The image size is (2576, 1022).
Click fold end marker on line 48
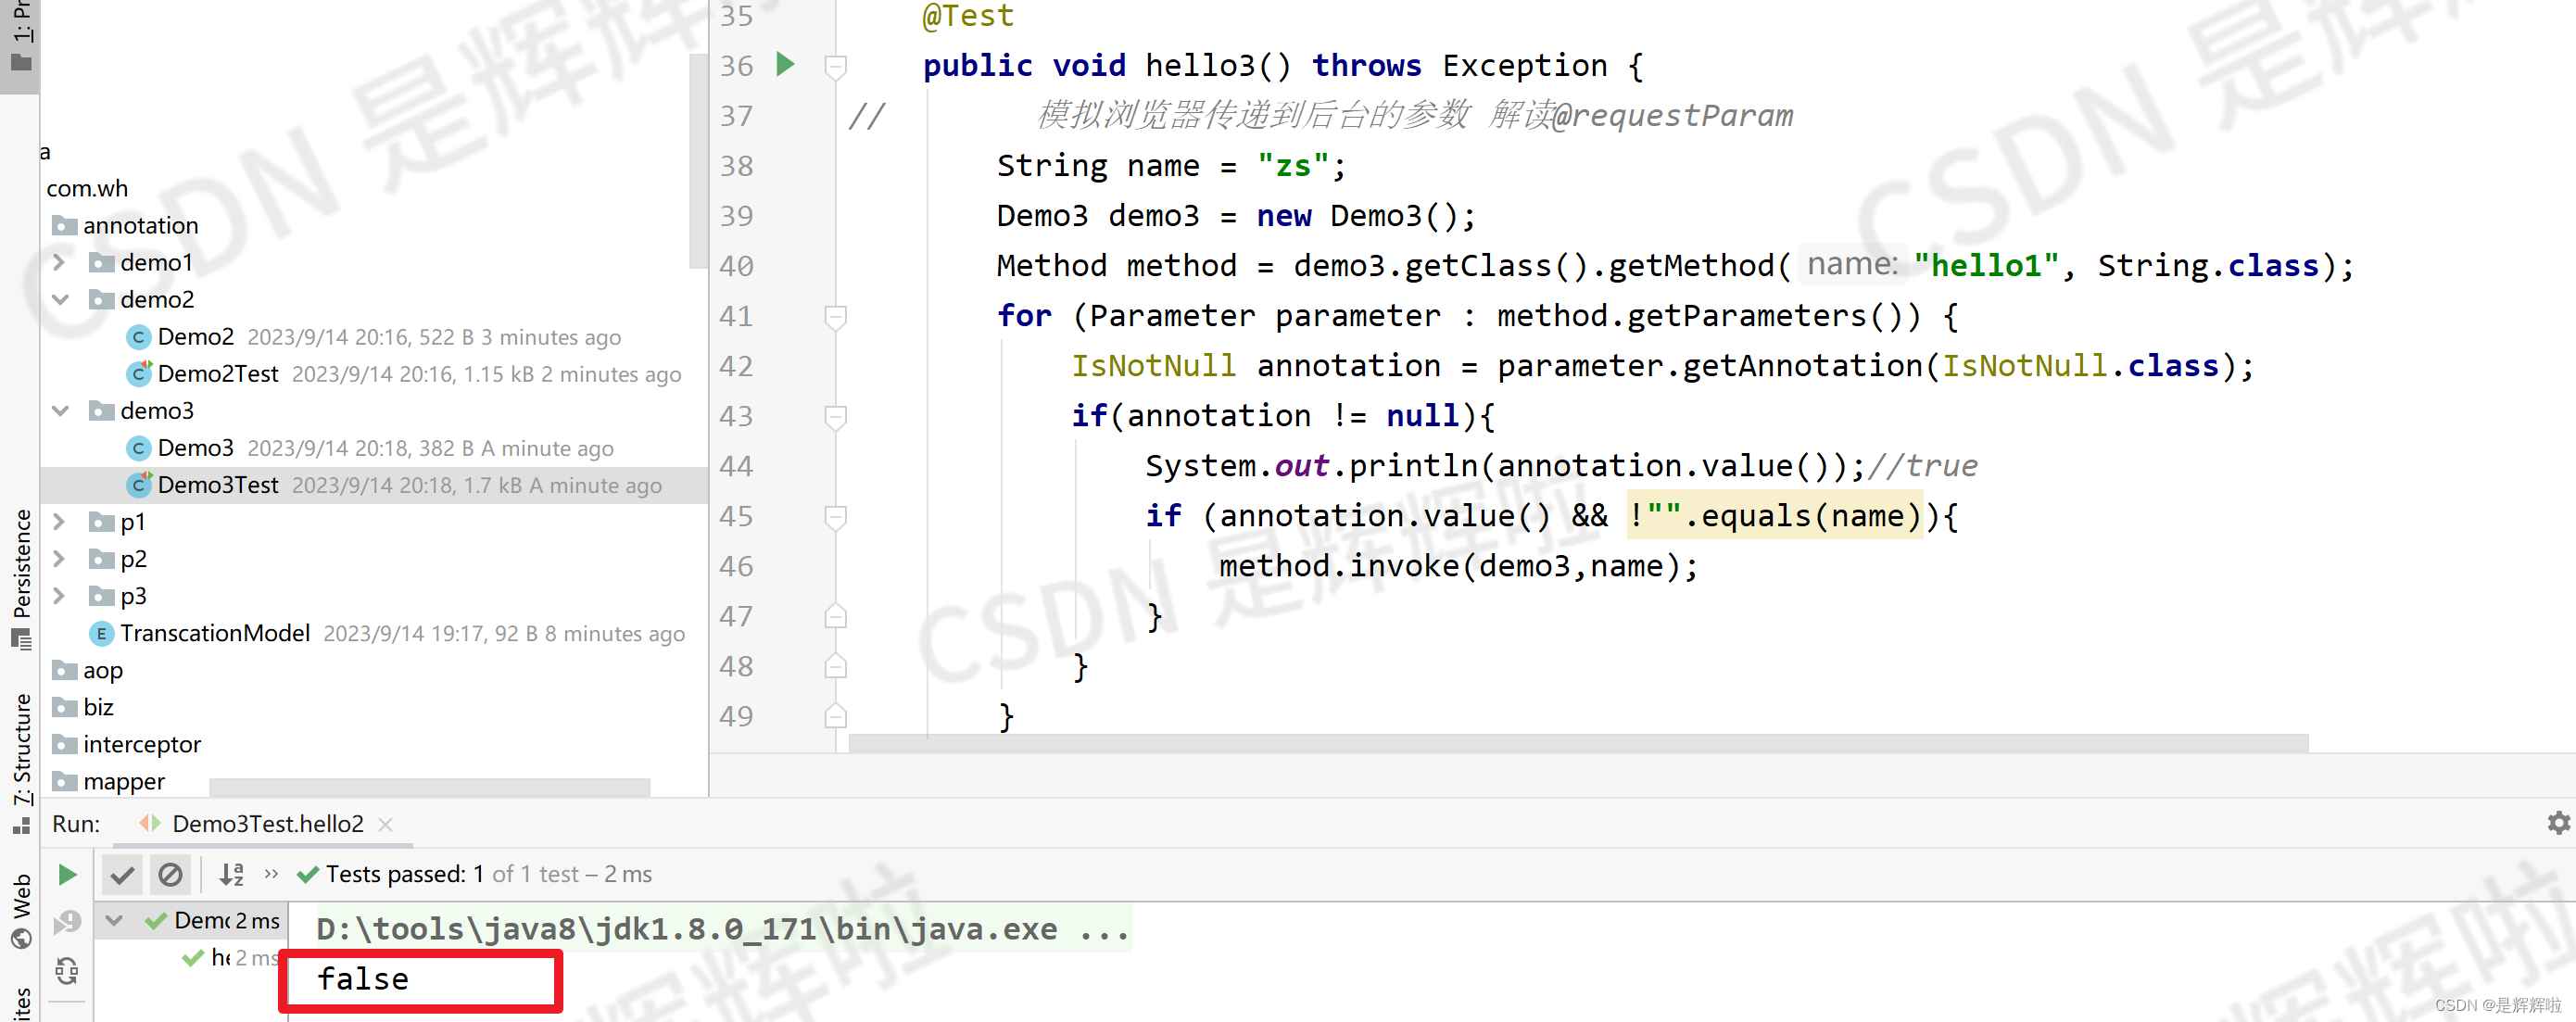(836, 666)
